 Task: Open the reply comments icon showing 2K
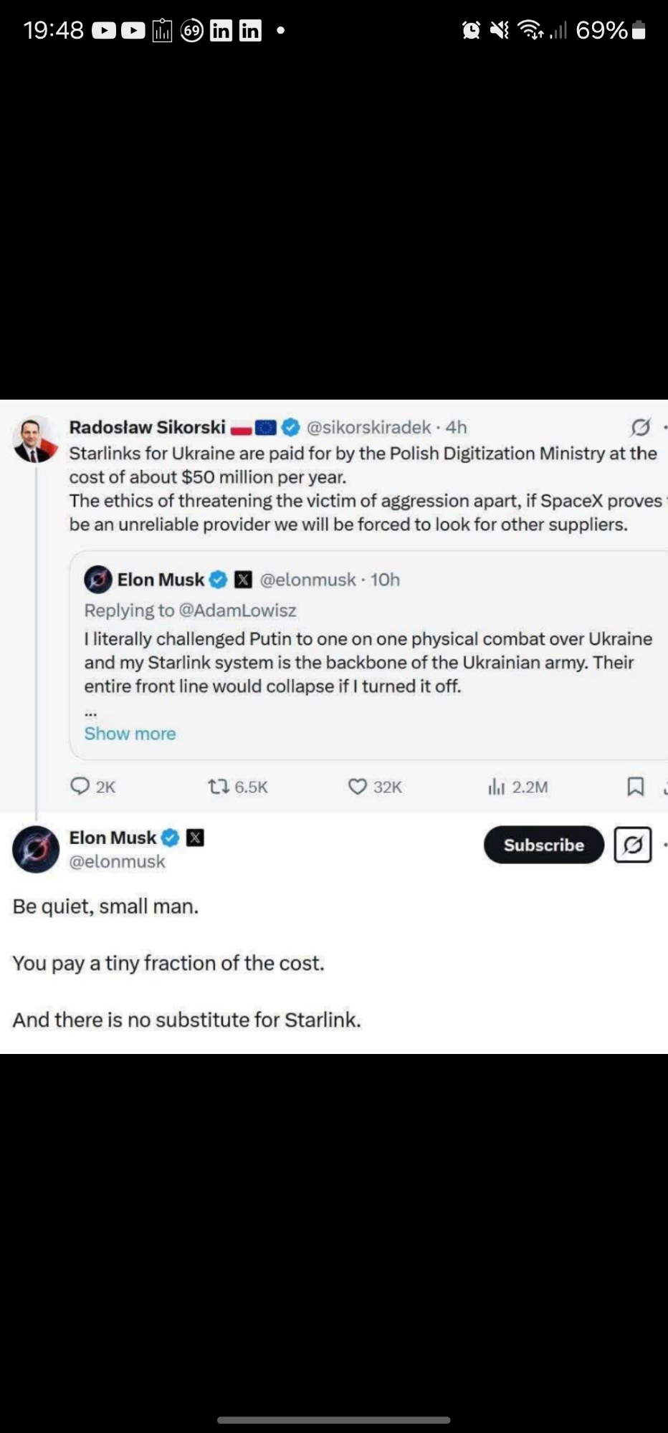[x=80, y=787]
